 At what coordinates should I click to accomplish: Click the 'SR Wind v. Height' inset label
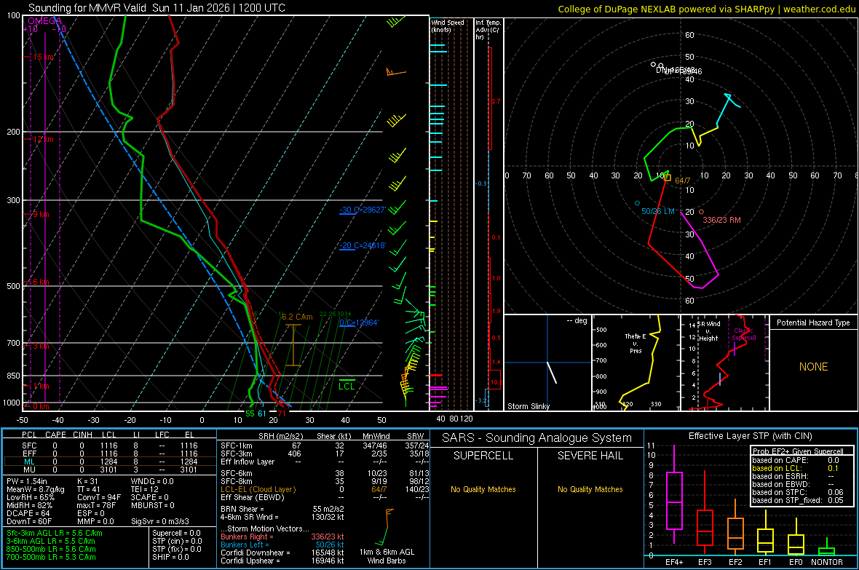(x=709, y=331)
